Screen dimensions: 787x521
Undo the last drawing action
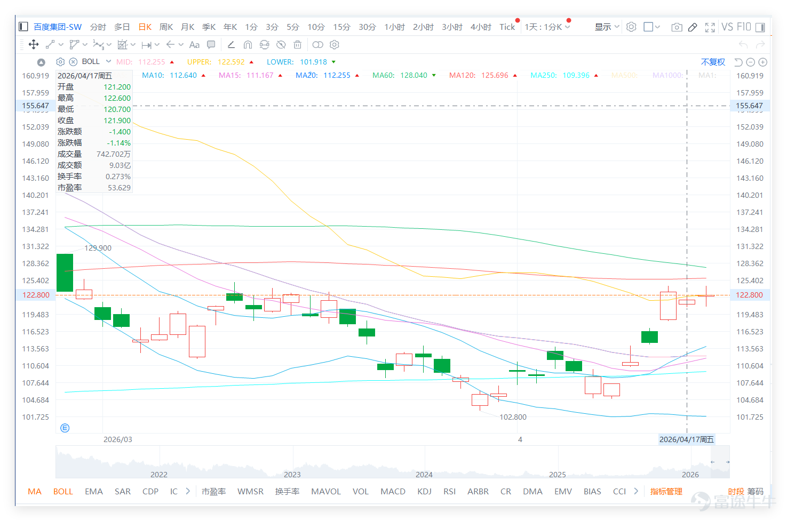click(743, 45)
